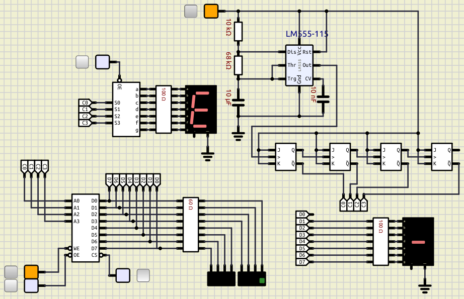
Task: Click the orange voltage output wired to WE
Action: (x=31, y=272)
